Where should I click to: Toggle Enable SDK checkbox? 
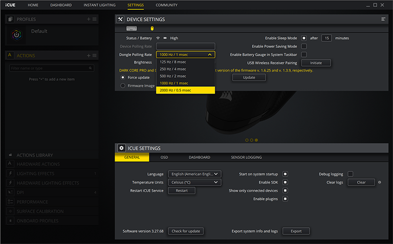click(285, 182)
